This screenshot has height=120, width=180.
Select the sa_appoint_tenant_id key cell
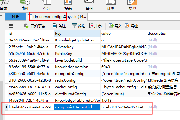coord(77,107)
